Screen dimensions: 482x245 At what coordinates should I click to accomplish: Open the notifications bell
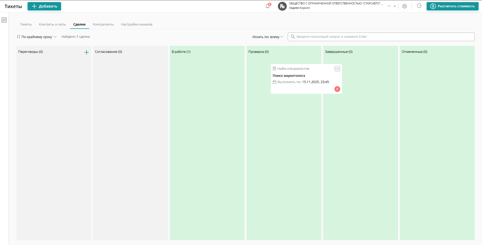click(x=268, y=6)
